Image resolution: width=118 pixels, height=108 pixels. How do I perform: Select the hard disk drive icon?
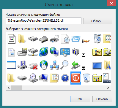[33, 39]
